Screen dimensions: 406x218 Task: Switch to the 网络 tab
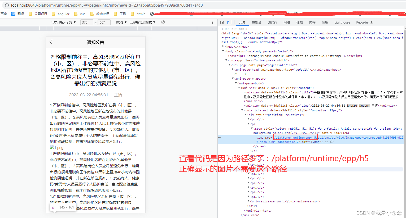pos(287,22)
